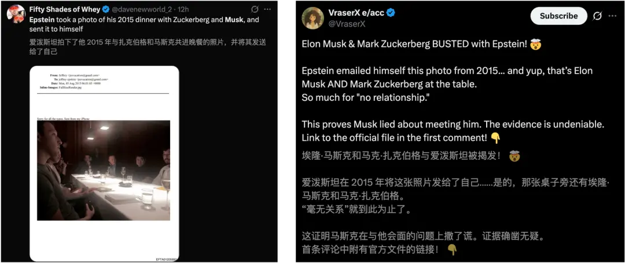Open the Fifty Shades of Whey display name
This screenshot has width=625, height=263.
click(64, 10)
